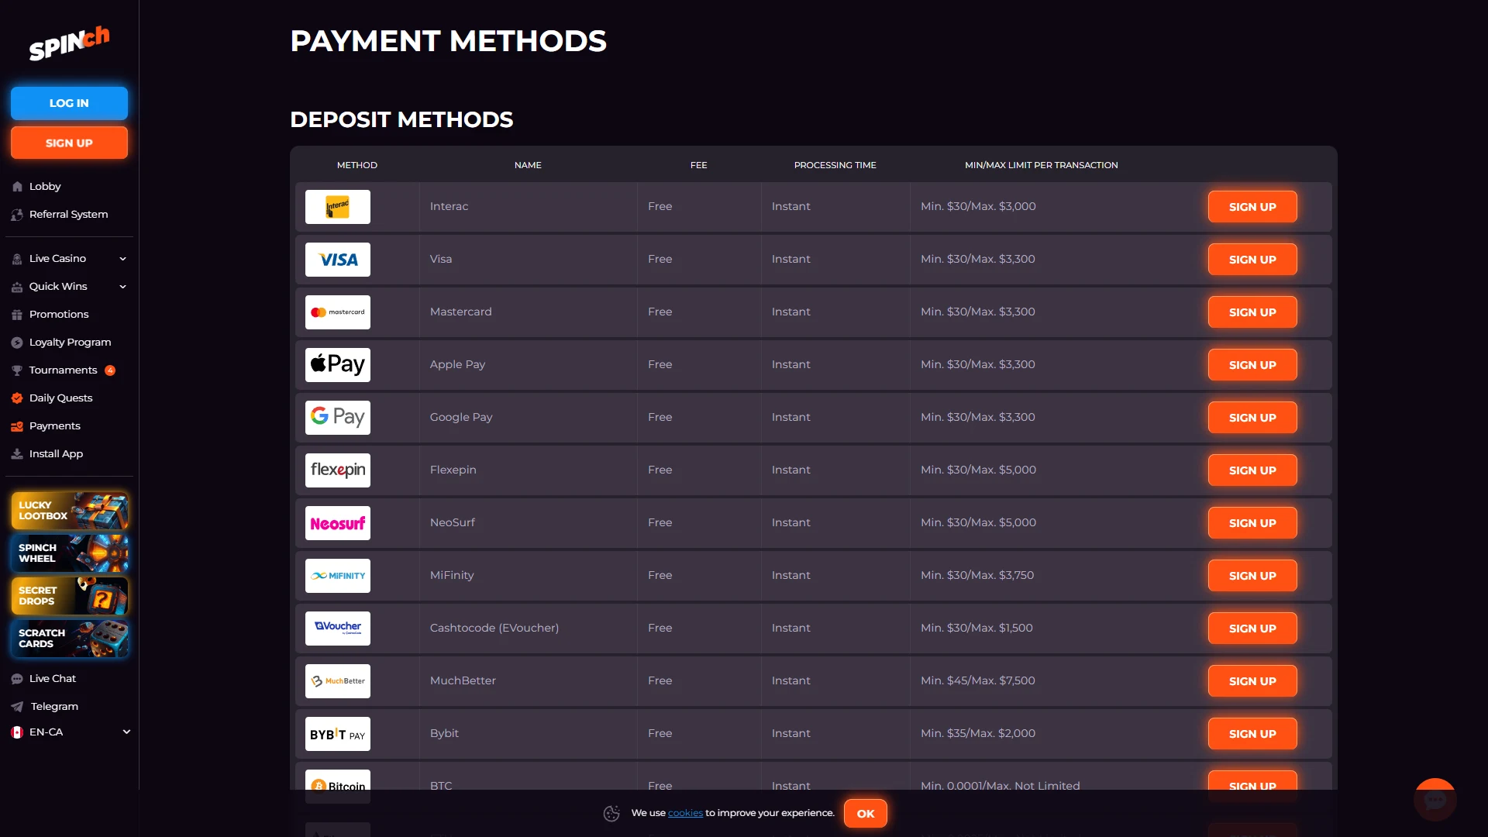This screenshot has height=837, width=1488.
Task: Click the Spinch logo
Action: 69,43
